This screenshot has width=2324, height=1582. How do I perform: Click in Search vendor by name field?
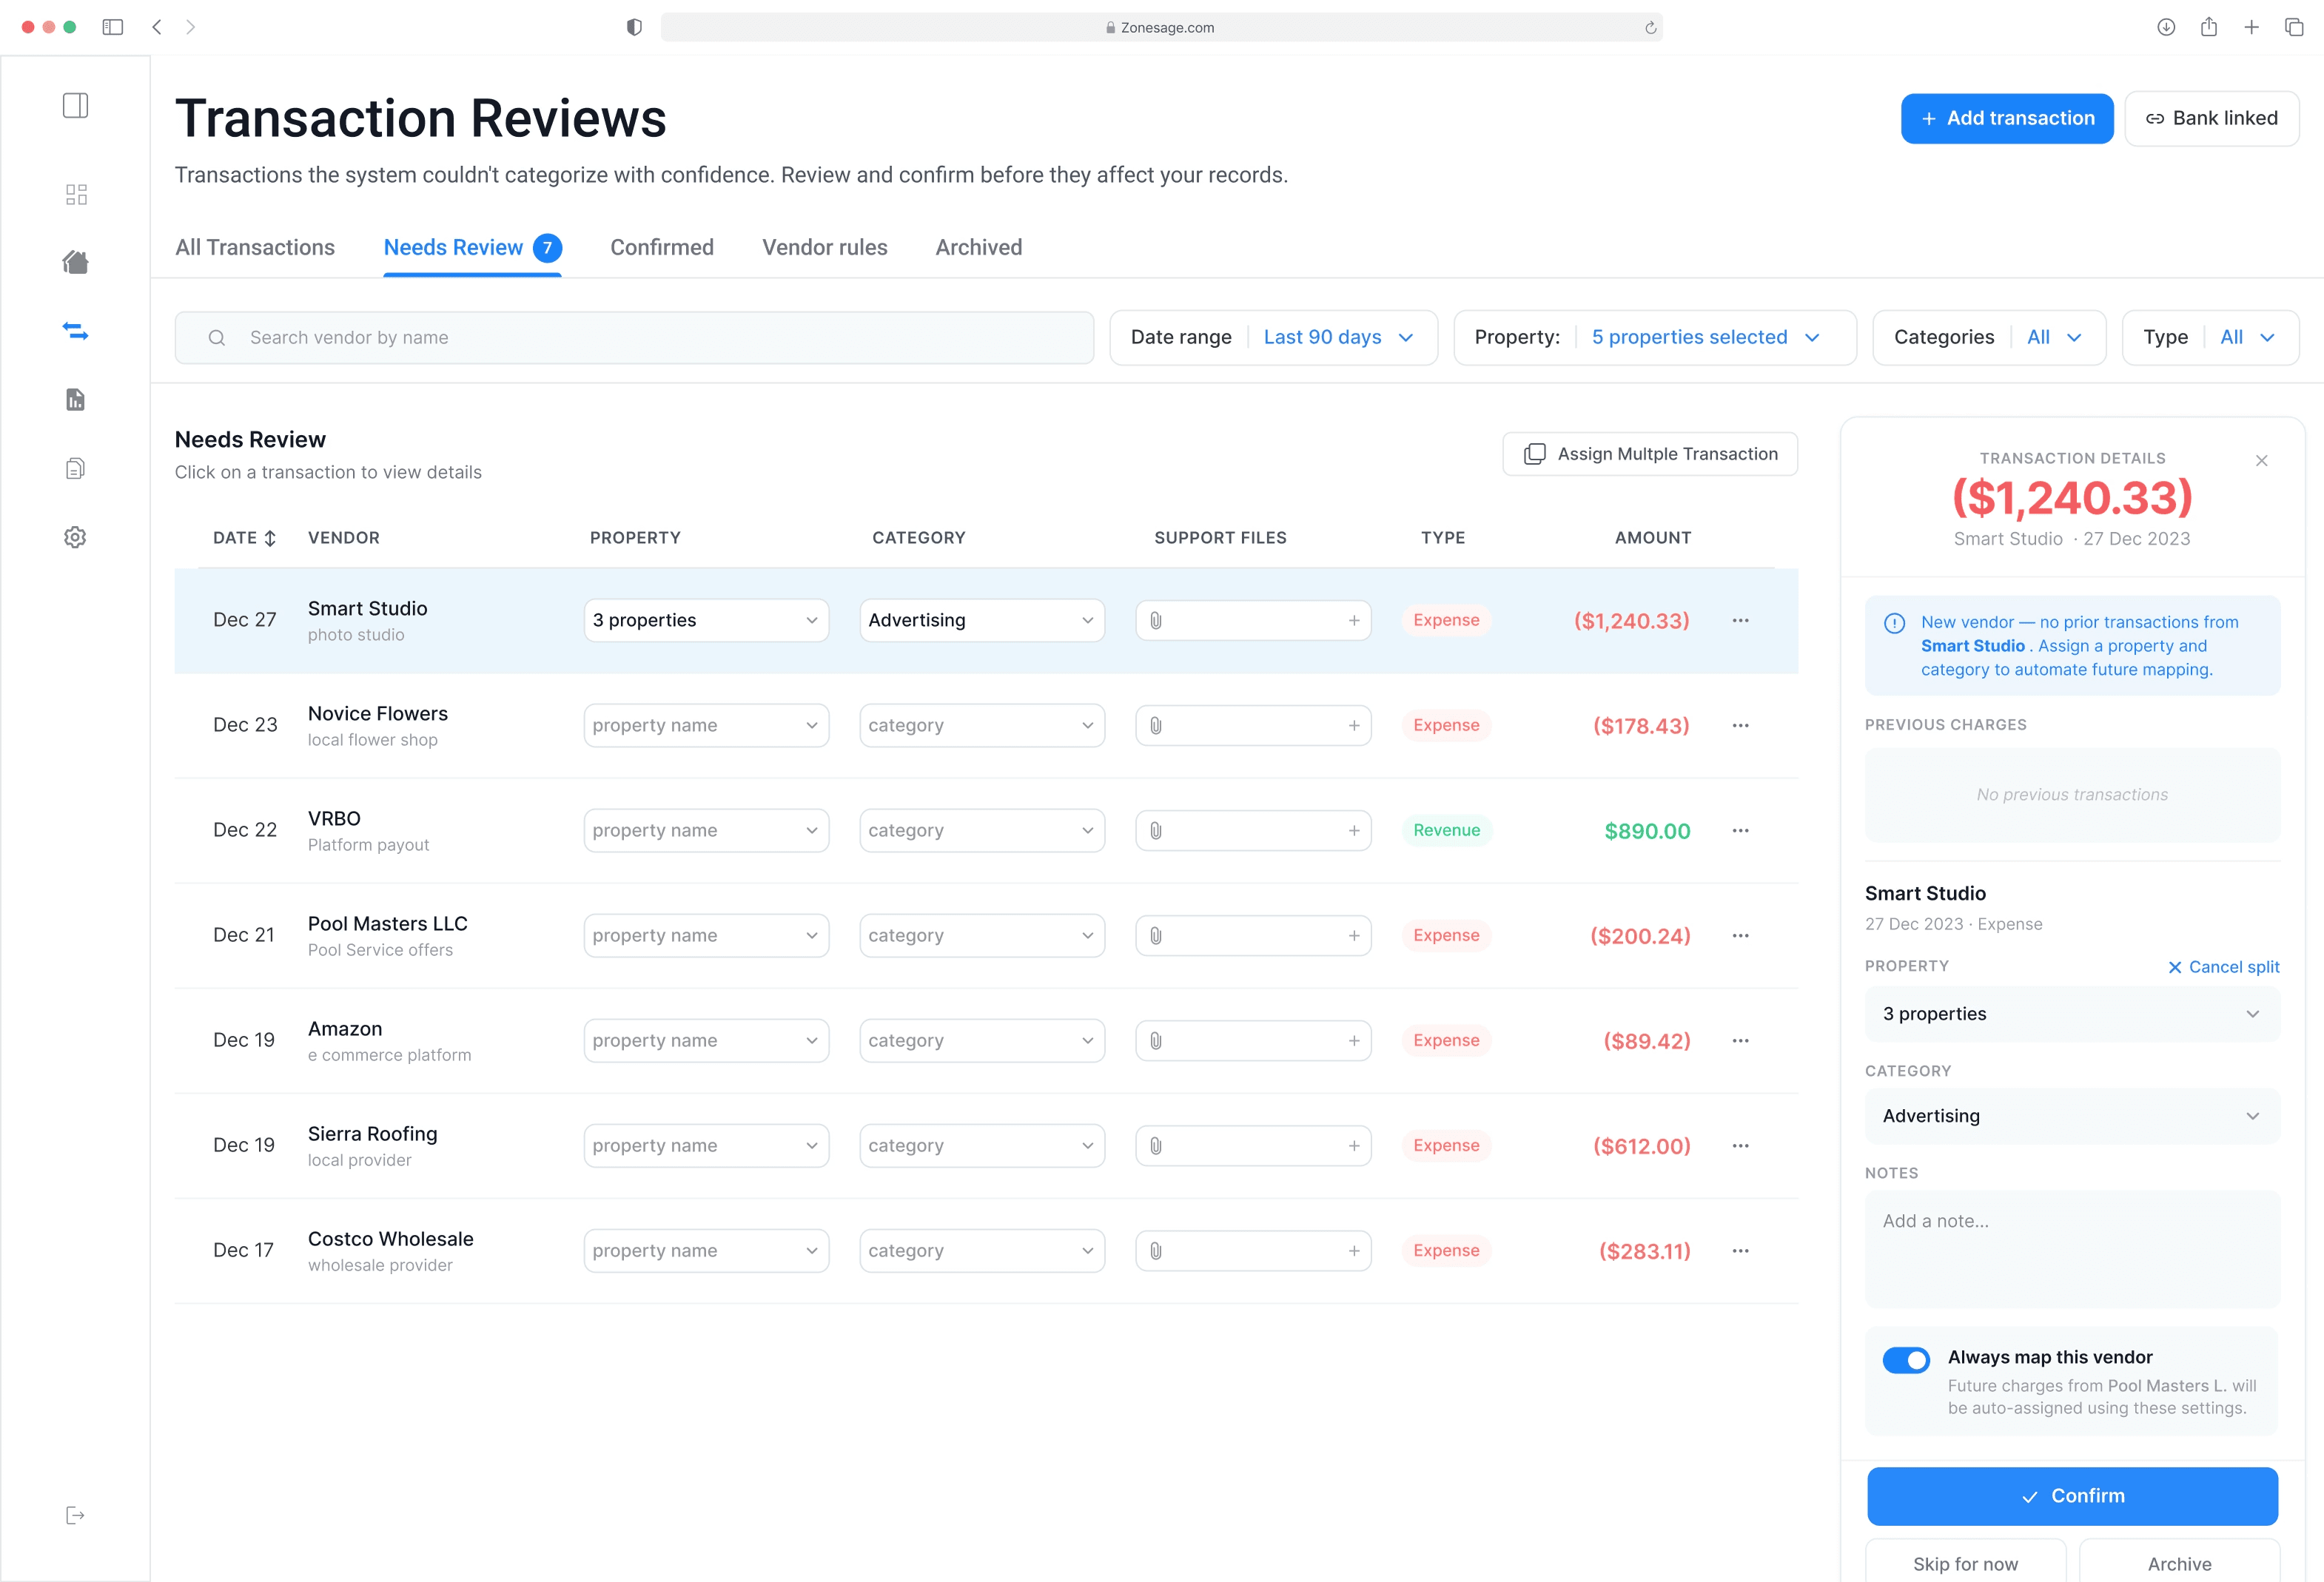click(634, 338)
